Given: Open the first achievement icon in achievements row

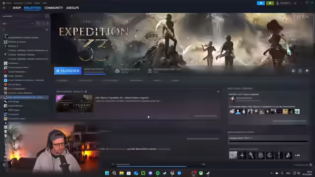Looking at the screenshot, I should pos(233,155).
